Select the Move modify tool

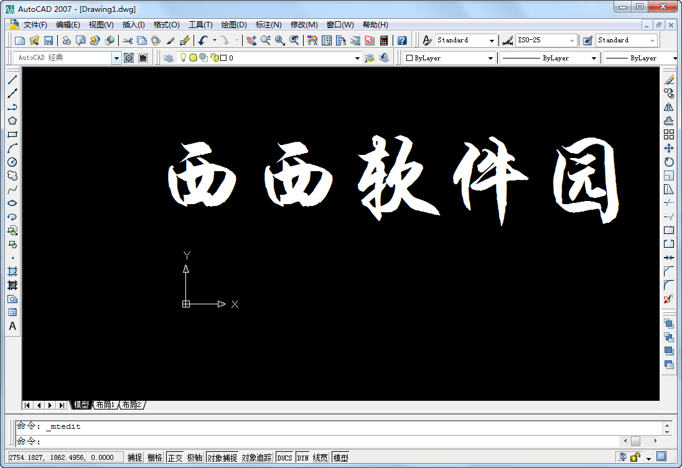(x=669, y=148)
